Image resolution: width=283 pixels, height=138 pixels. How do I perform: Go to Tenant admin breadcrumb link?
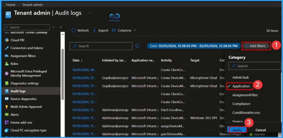coord(33,5)
